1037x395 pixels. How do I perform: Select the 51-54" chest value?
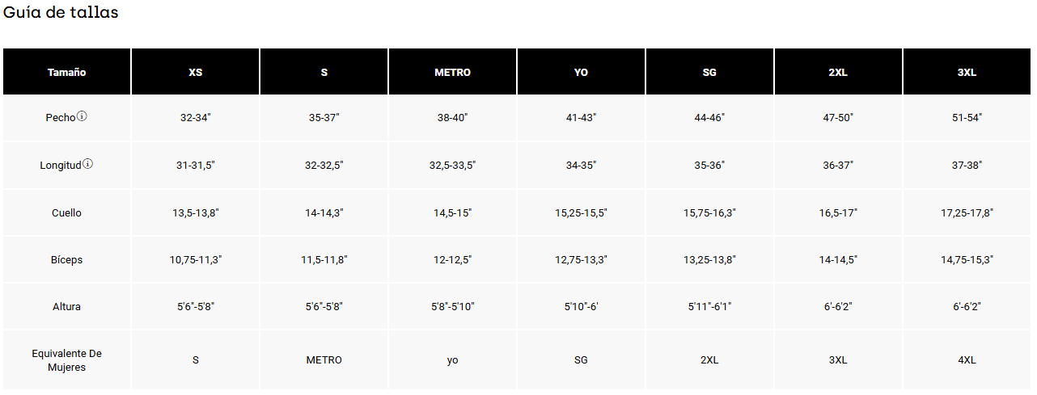pyautogui.click(x=967, y=118)
